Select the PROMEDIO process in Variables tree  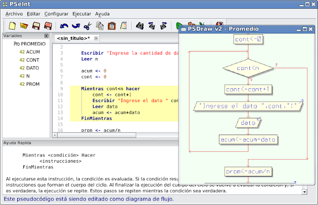coord(30,44)
